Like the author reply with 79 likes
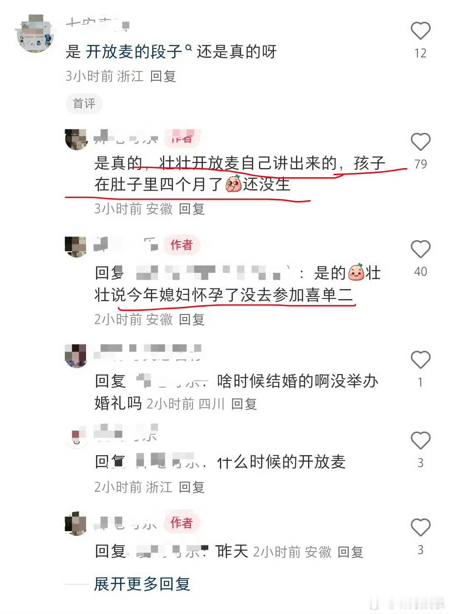 click(x=420, y=142)
